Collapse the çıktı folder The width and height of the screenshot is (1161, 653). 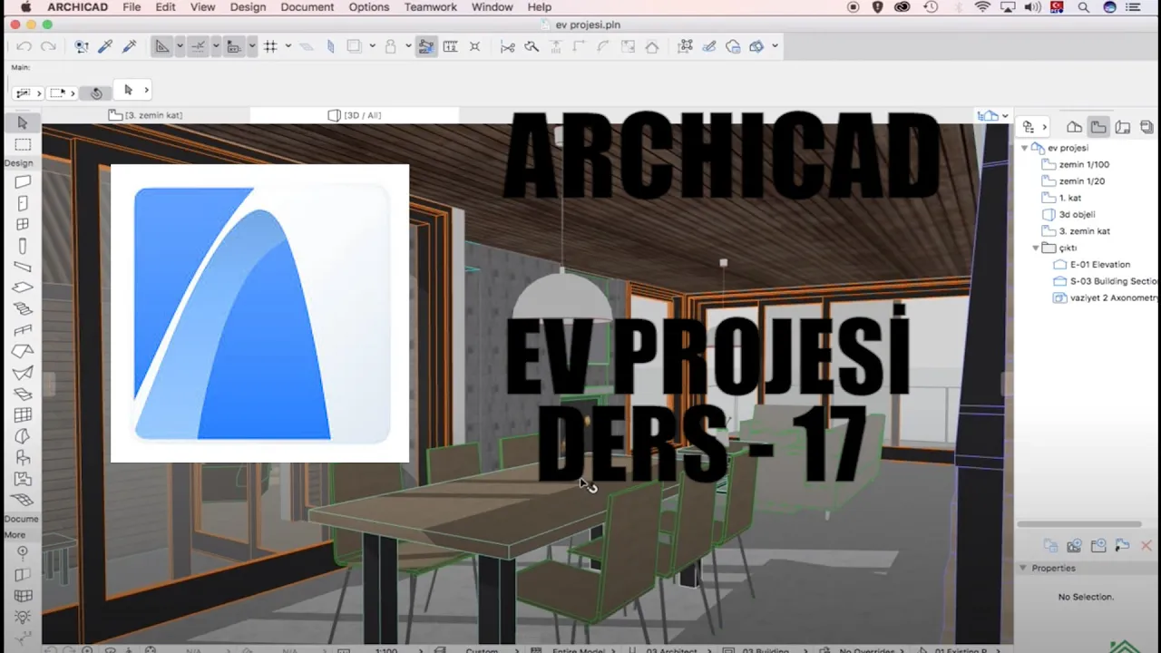tap(1036, 248)
